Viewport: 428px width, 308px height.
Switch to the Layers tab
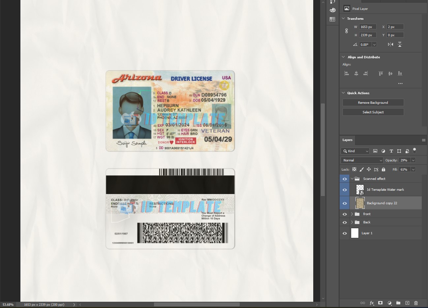347,140
